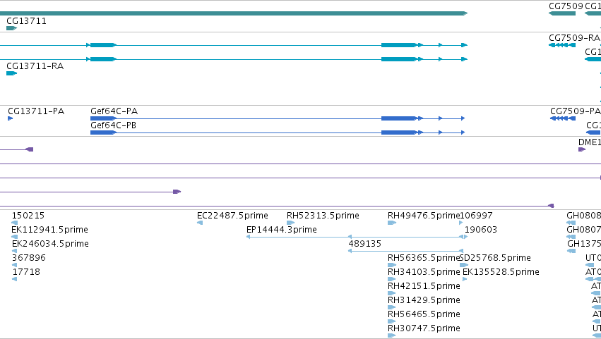Click the long teal gene bar at top
This screenshot has height=339, width=601.
pyautogui.click(x=234, y=13)
